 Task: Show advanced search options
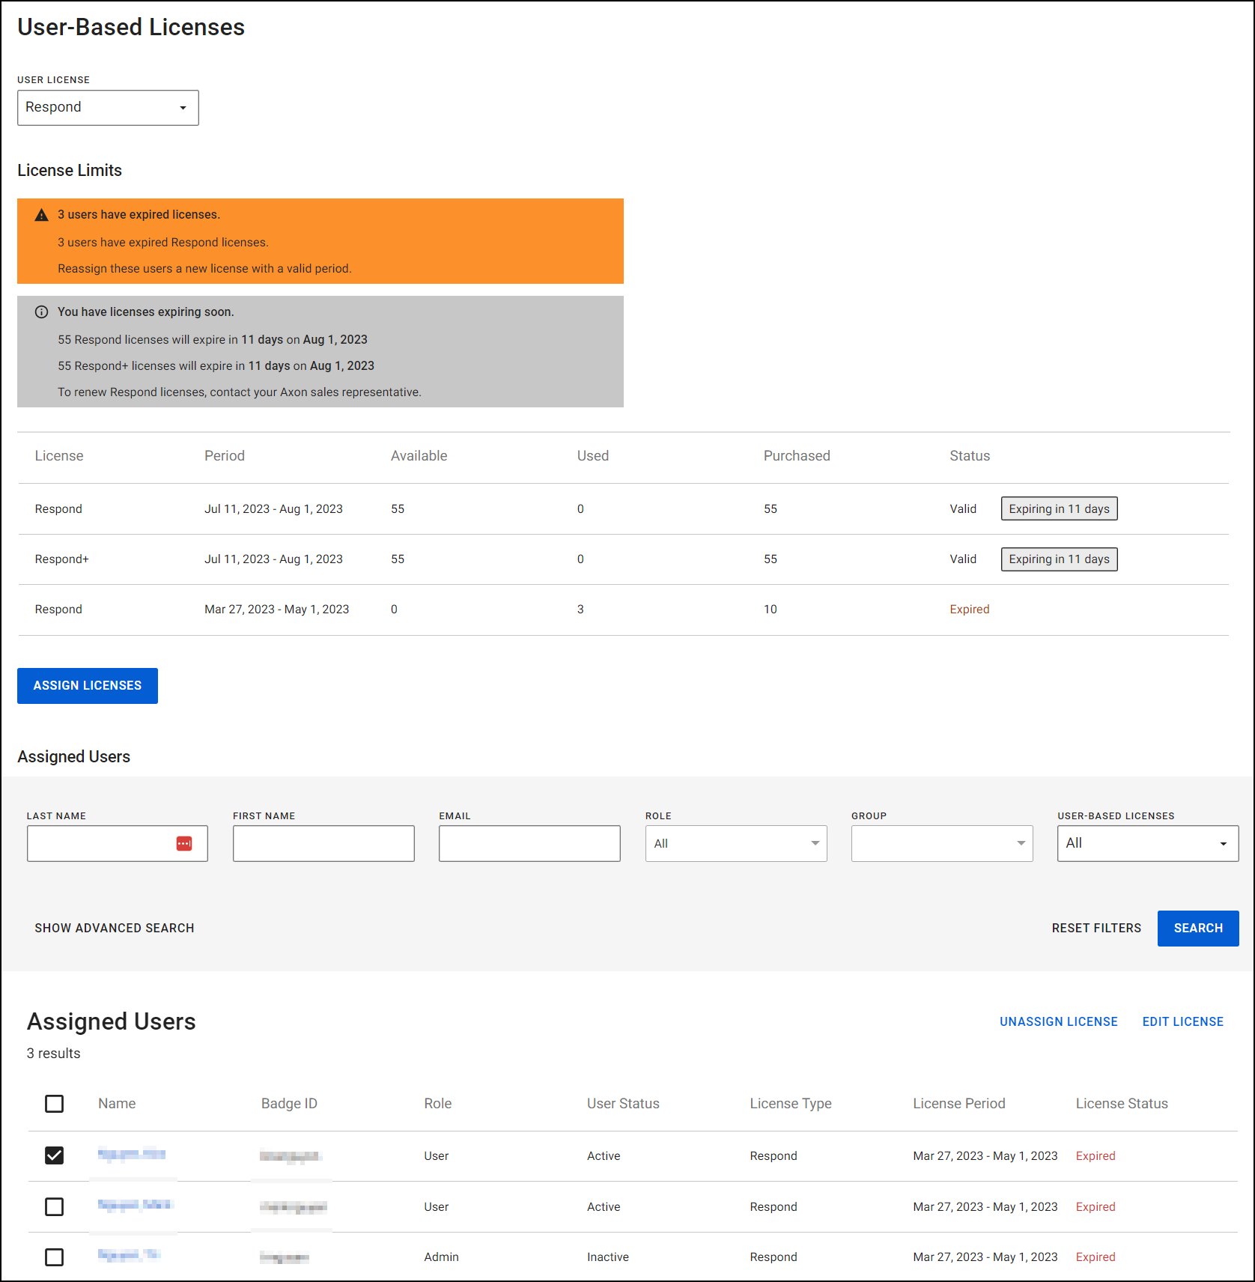pyautogui.click(x=115, y=929)
